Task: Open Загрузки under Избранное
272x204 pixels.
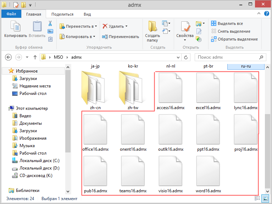Action: point(28,79)
